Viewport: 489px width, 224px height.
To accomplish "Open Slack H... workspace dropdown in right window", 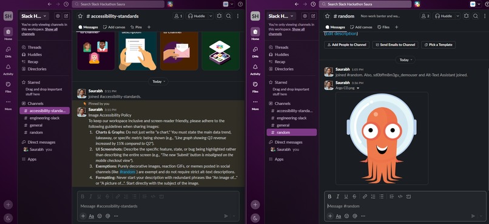I will (x=281, y=16).
